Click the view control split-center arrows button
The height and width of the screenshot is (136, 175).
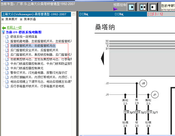coord(143,7)
